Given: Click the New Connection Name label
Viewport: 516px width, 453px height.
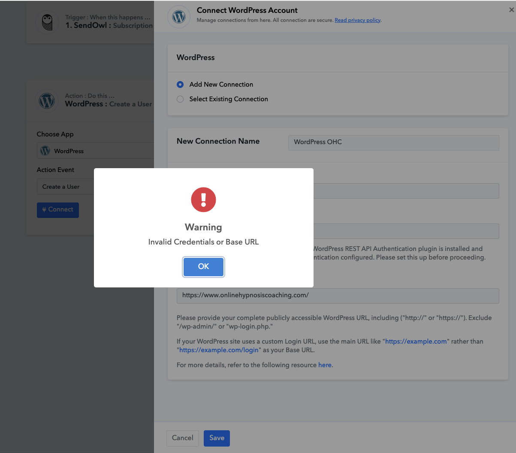Looking at the screenshot, I should point(218,141).
